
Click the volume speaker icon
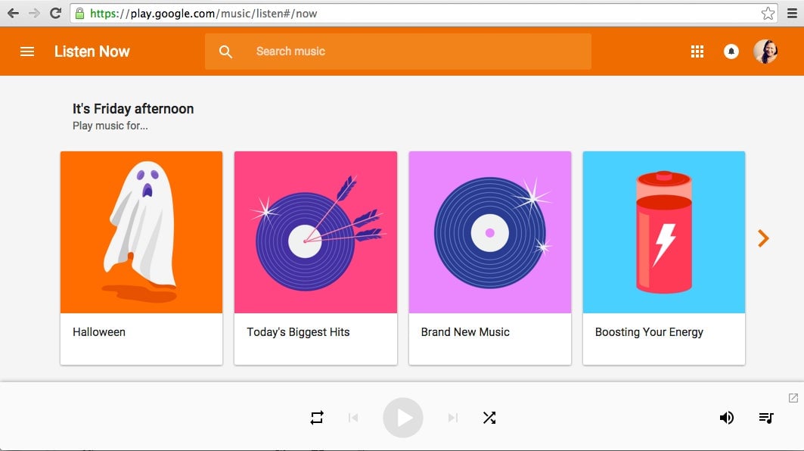pyautogui.click(x=727, y=418)
